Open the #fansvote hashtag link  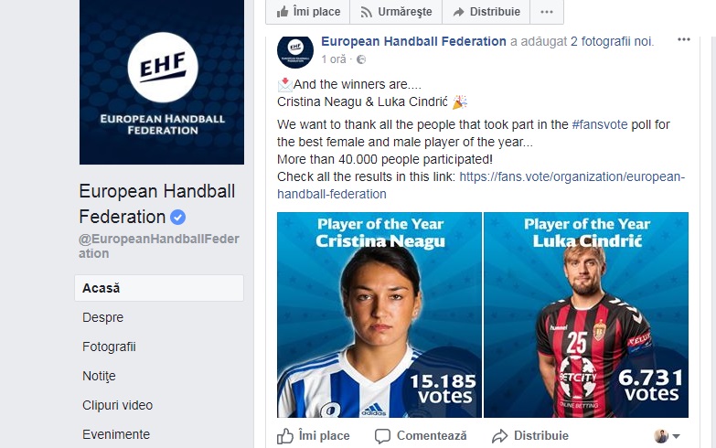click(600, 124)
